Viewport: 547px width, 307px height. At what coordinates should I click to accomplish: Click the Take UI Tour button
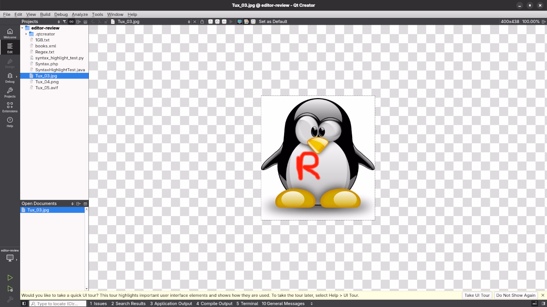click(477, 295)
